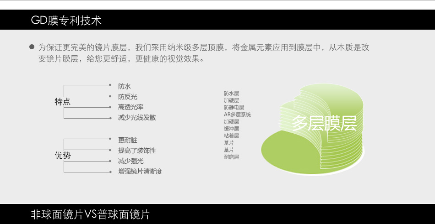Click the 减少光线发散 feature text
The width and height of the screenshot is (435, 224).
(137, 117)
